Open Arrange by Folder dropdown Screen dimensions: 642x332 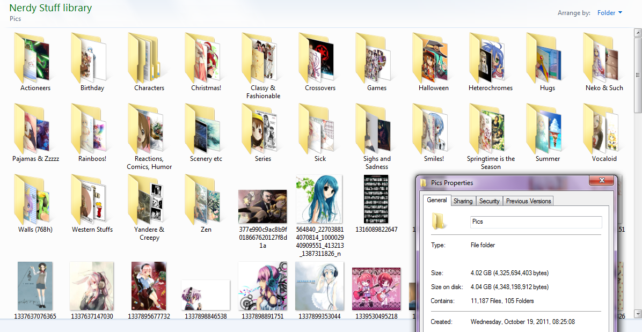610,13
